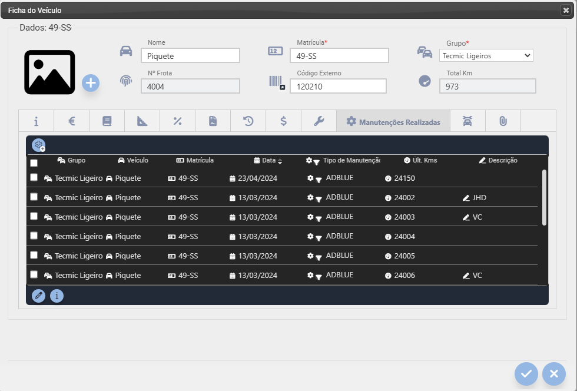Click the vehicles group icon beside Grupo

pos(425,52)
